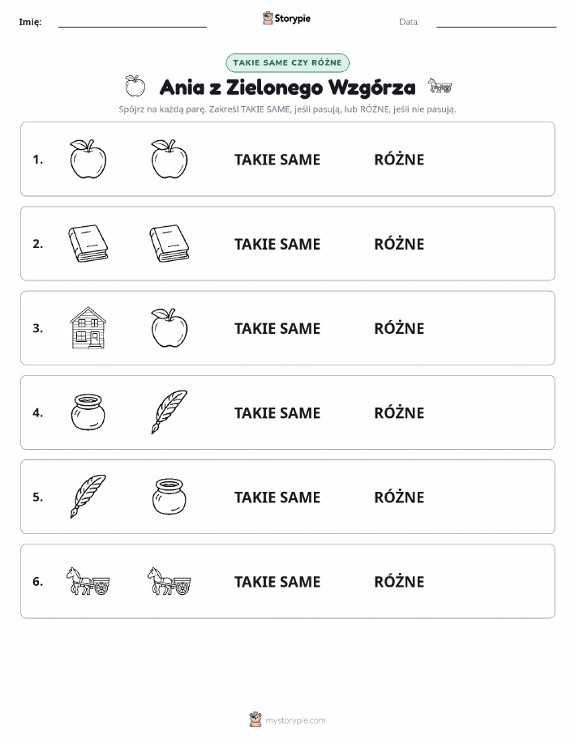Viewport: 575px width, 743px height.
Task: Click the second book in row 2
Action: point(169,244)
